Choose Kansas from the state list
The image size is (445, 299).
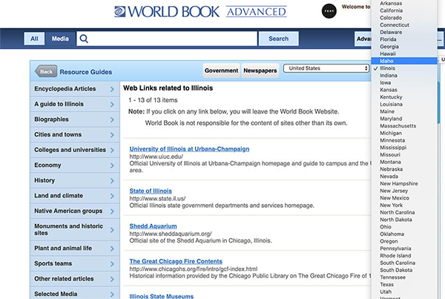tap(404, 90)
